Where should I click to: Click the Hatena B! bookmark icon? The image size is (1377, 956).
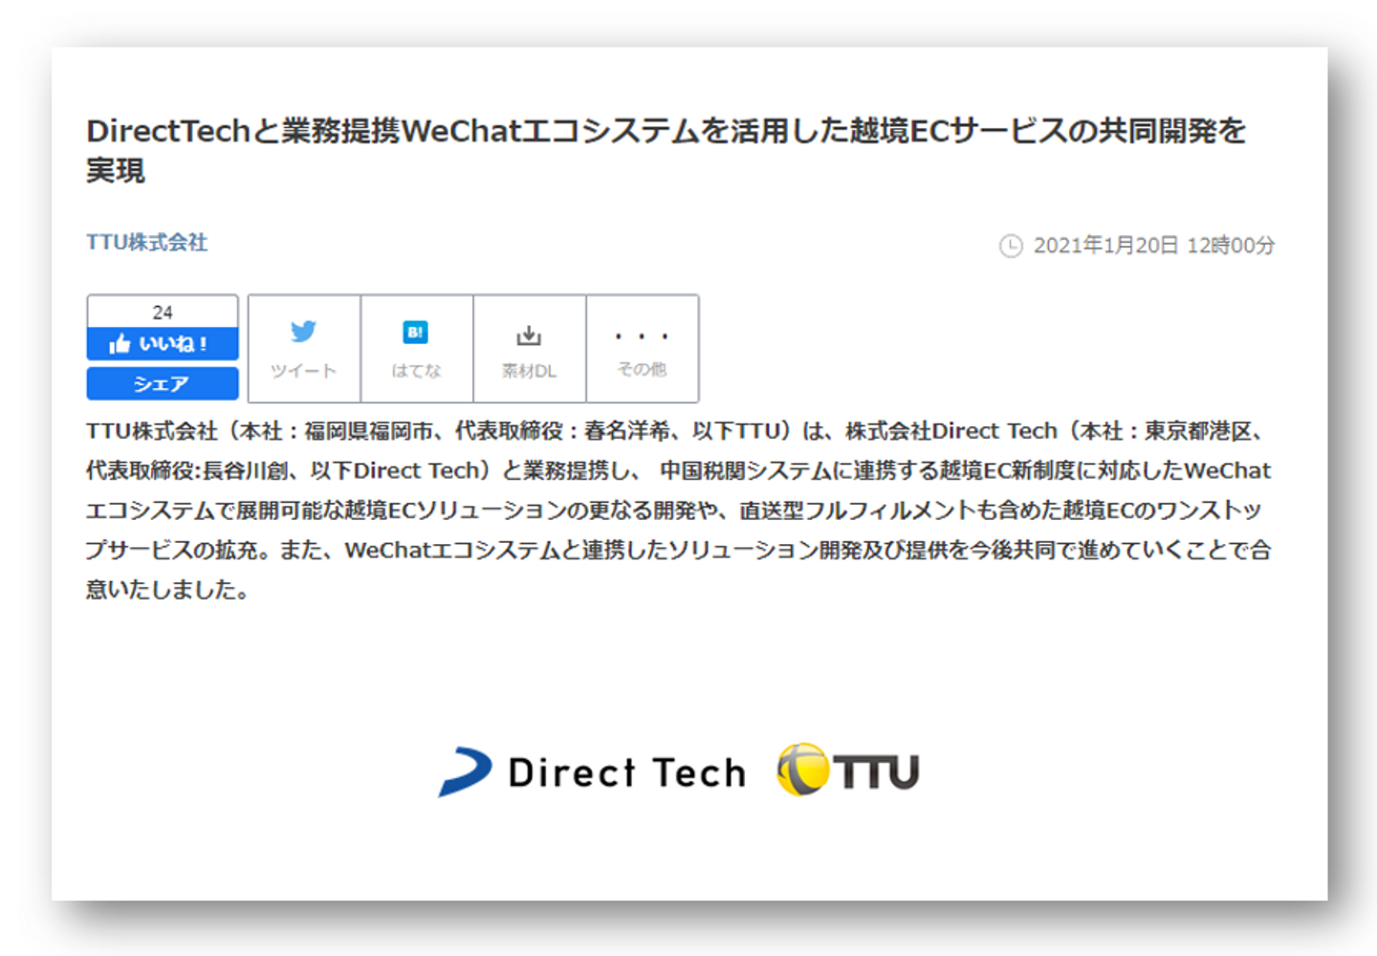click(416, 332)
